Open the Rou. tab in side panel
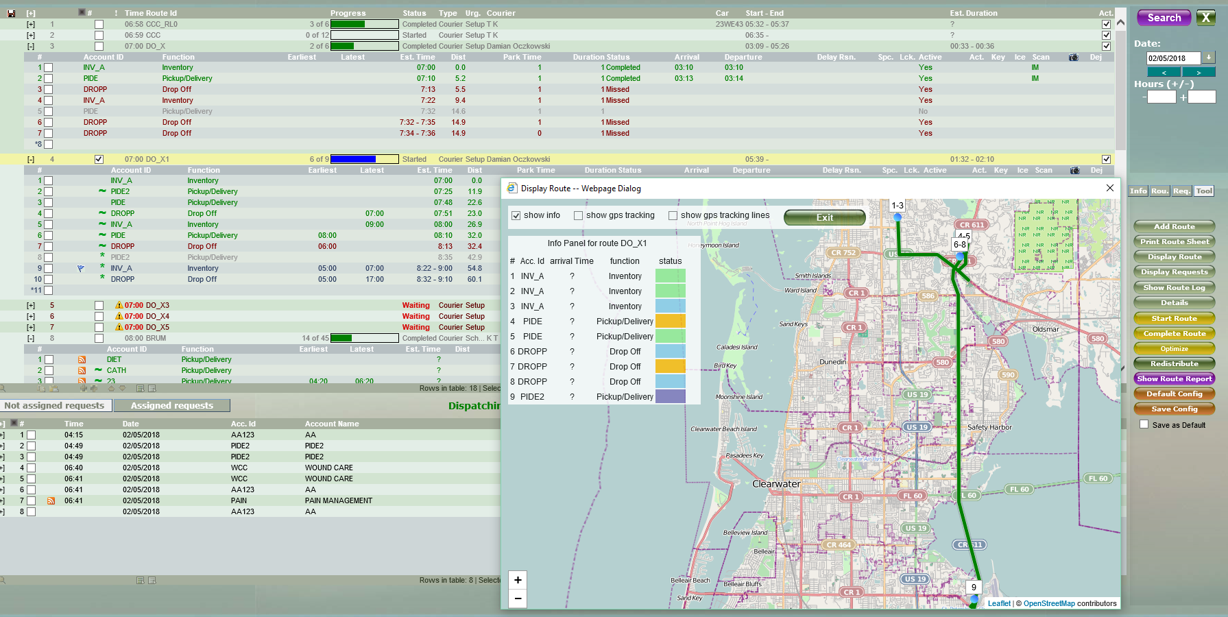The width and height of the screenshot is (1228, 617). (x=1159, y=191)
